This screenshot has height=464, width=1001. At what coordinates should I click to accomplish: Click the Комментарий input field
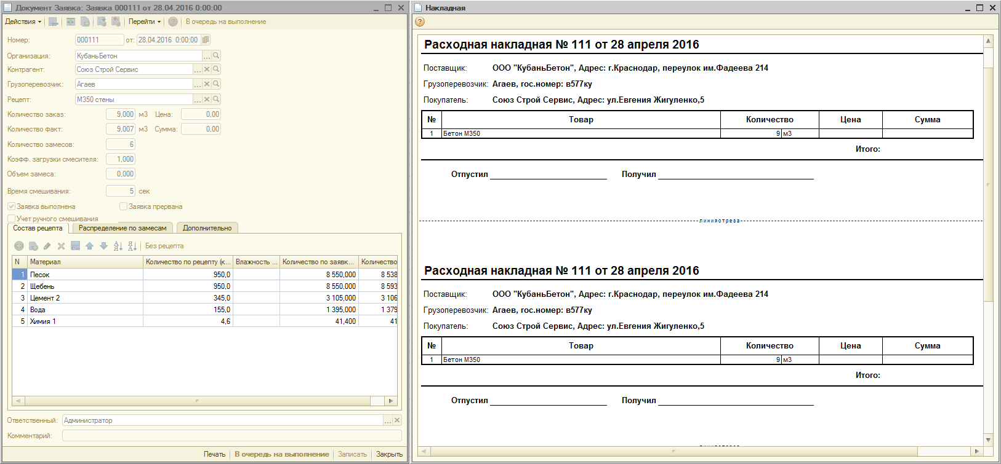click(232, 435)
